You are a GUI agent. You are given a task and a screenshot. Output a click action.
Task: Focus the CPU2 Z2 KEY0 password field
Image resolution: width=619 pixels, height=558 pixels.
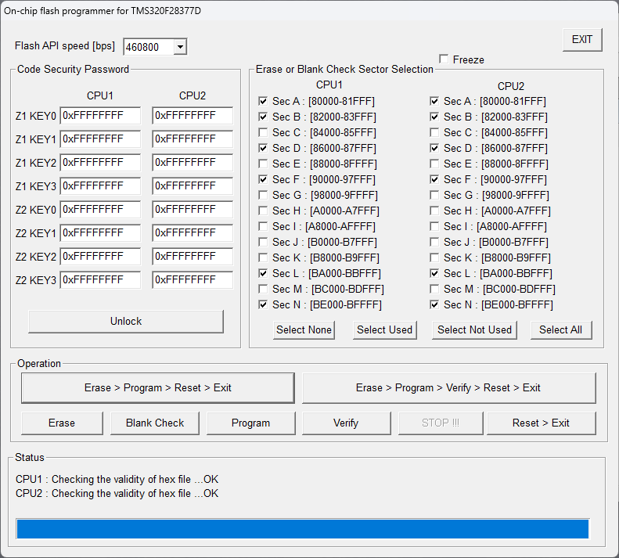tap(193, 210)
